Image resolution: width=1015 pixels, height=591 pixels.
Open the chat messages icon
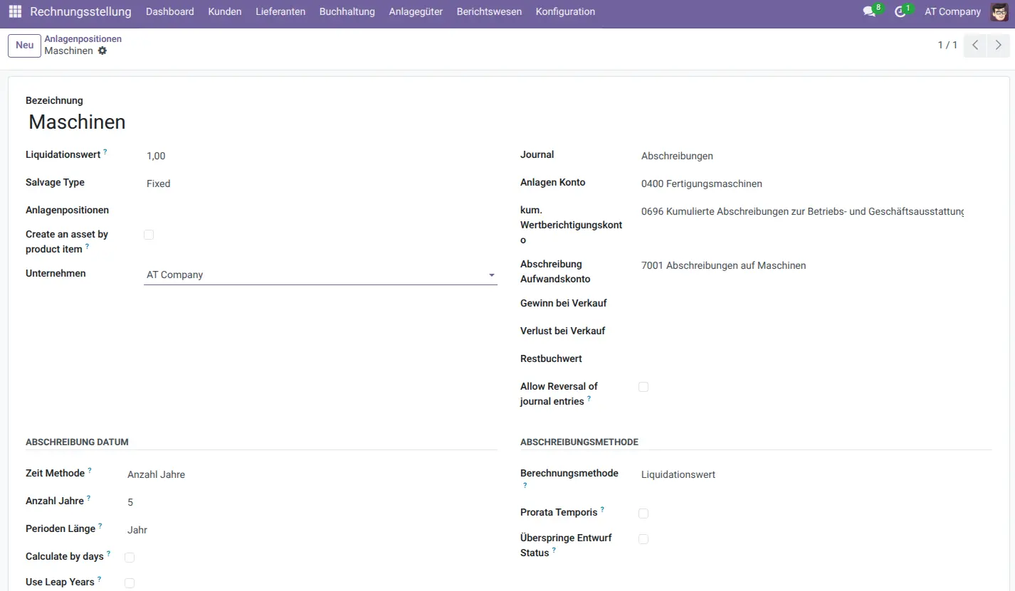click(x=869, y=12)
